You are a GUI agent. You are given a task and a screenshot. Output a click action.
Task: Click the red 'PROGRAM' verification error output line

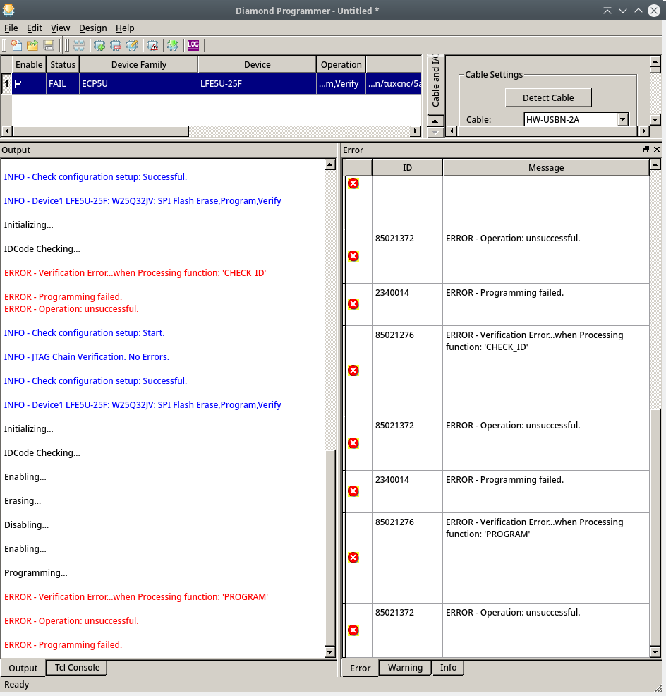(135, 597)
